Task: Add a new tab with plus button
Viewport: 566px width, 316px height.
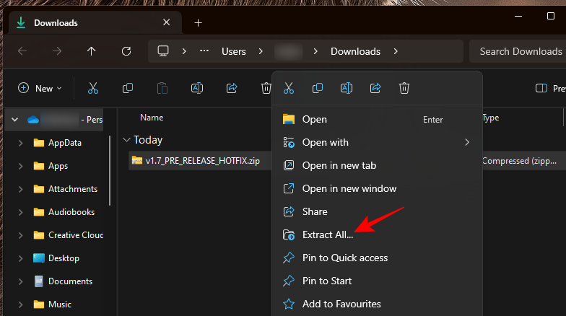Action: (199, 22)
